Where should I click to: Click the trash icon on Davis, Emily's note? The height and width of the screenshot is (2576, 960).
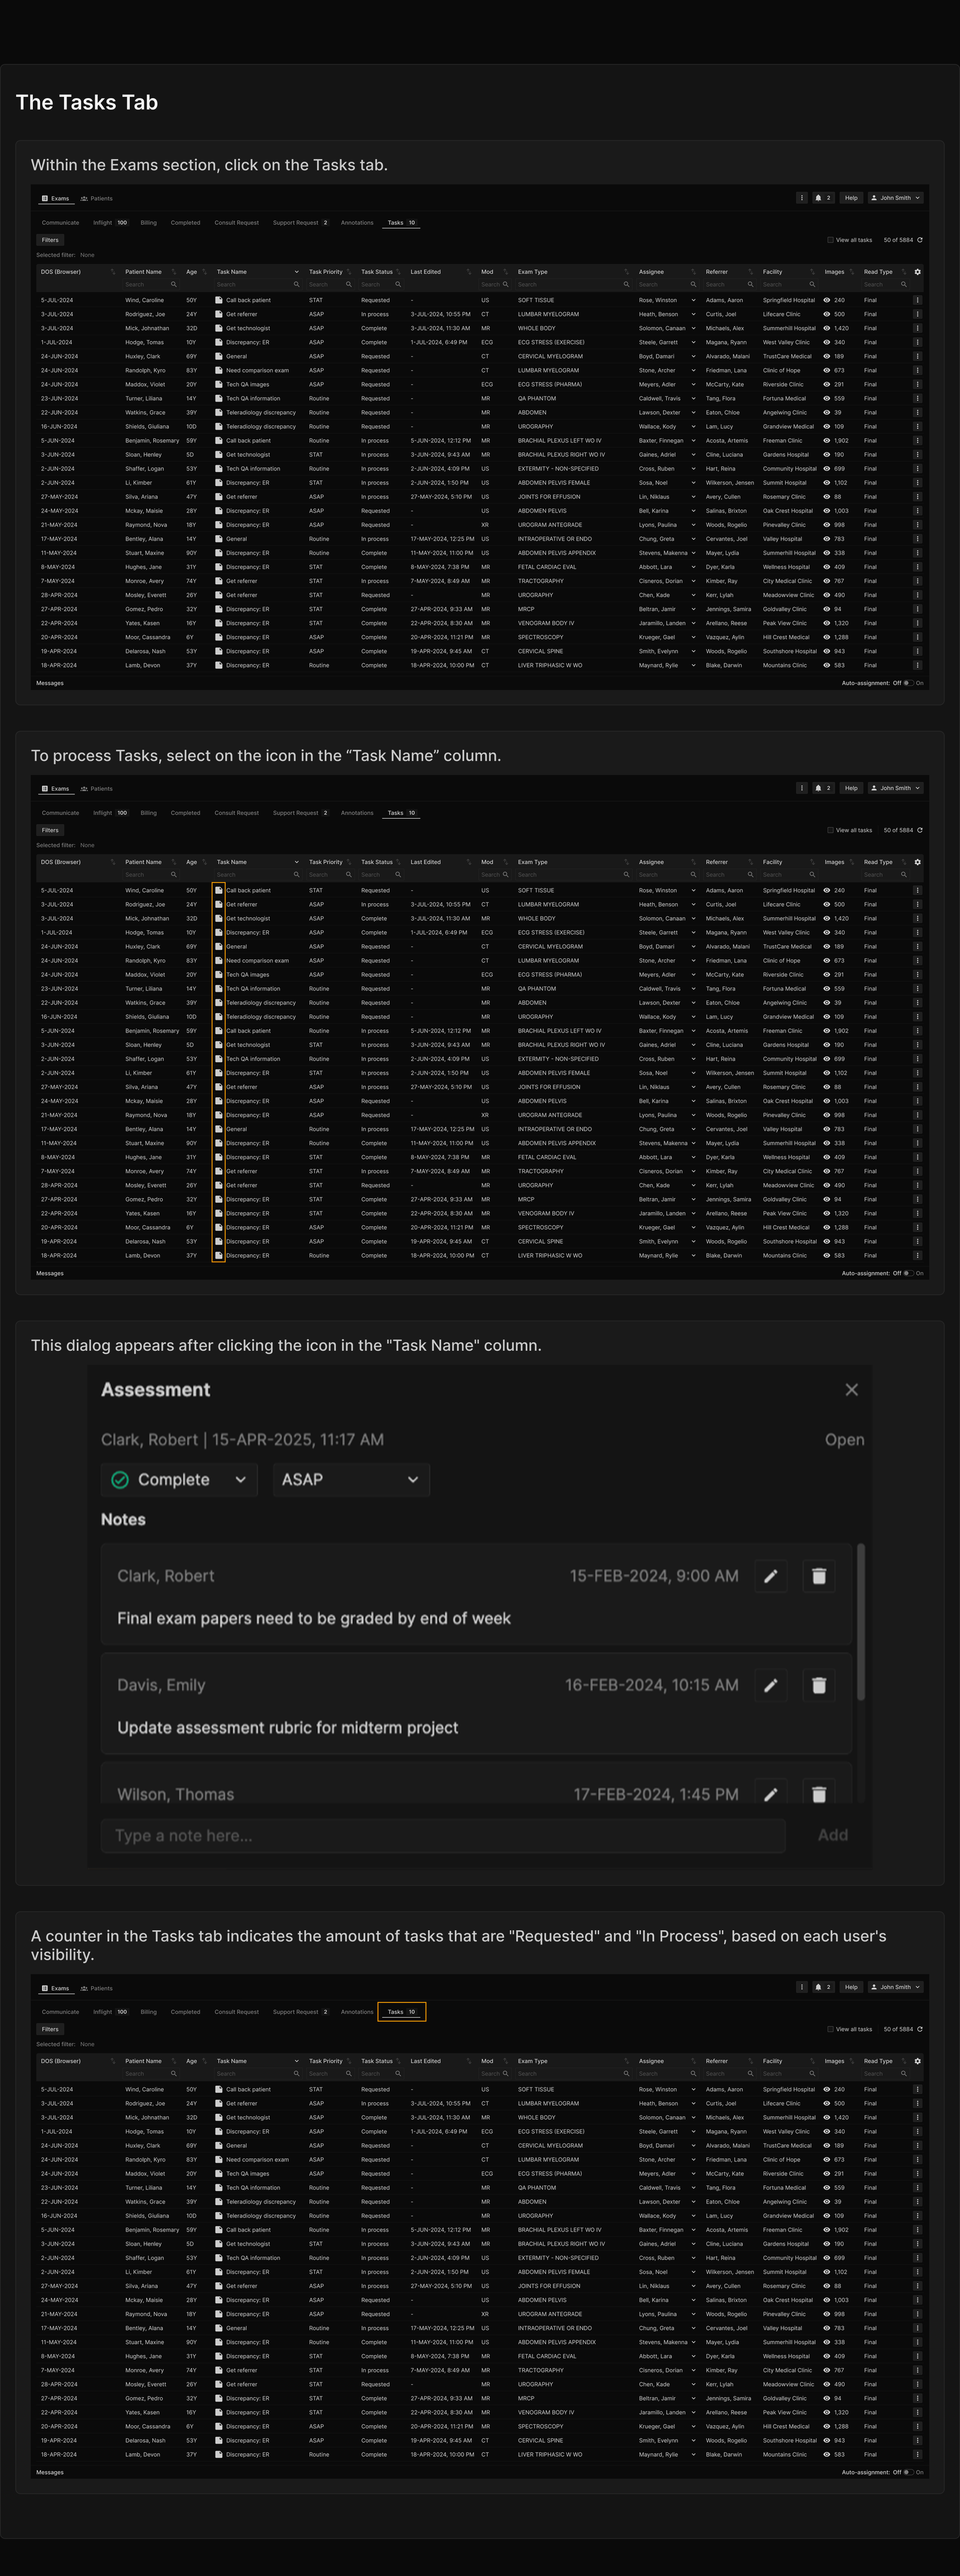(x=819, y=1685)
